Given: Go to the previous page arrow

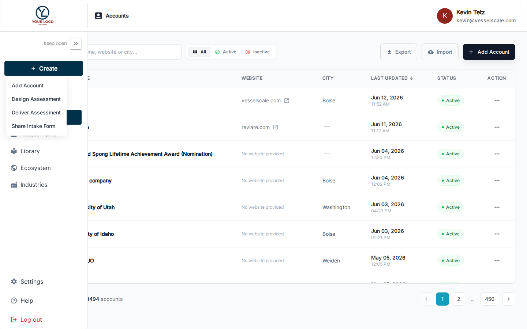Looking at the screenshot, I should tap(426, 299).
